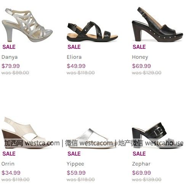Click the SALE badge above Honey
The width and height of the screenshot is (187, 185).
pos(139,47)
